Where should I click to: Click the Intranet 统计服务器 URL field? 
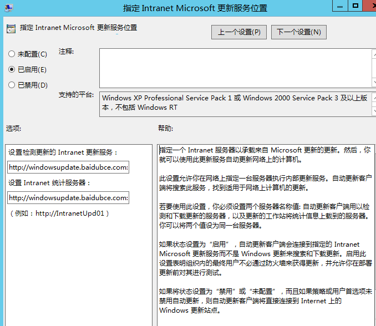[68, 197]
